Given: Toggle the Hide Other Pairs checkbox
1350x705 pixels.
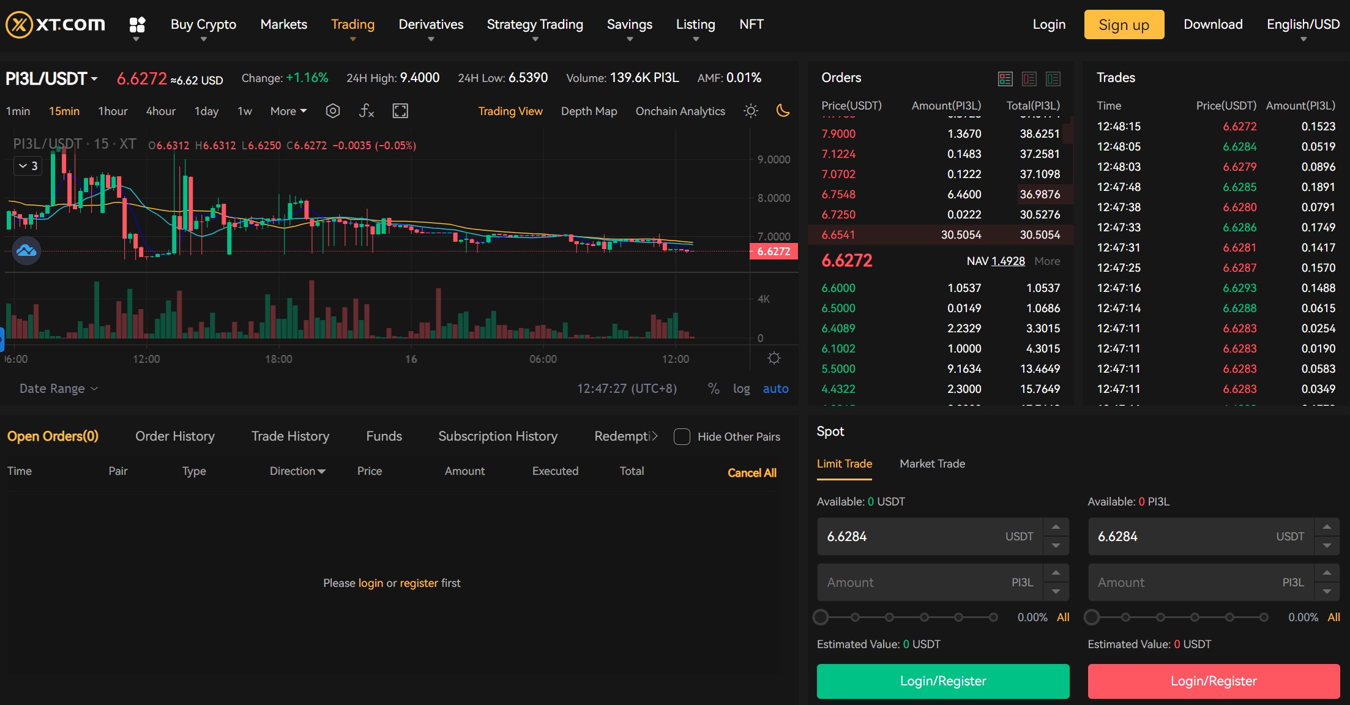Looking at the screenshot, I should pyautogui.click(x=682, y=436).
